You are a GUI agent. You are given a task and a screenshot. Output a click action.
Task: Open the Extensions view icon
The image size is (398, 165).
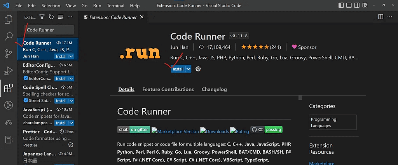tap(9, 88)
